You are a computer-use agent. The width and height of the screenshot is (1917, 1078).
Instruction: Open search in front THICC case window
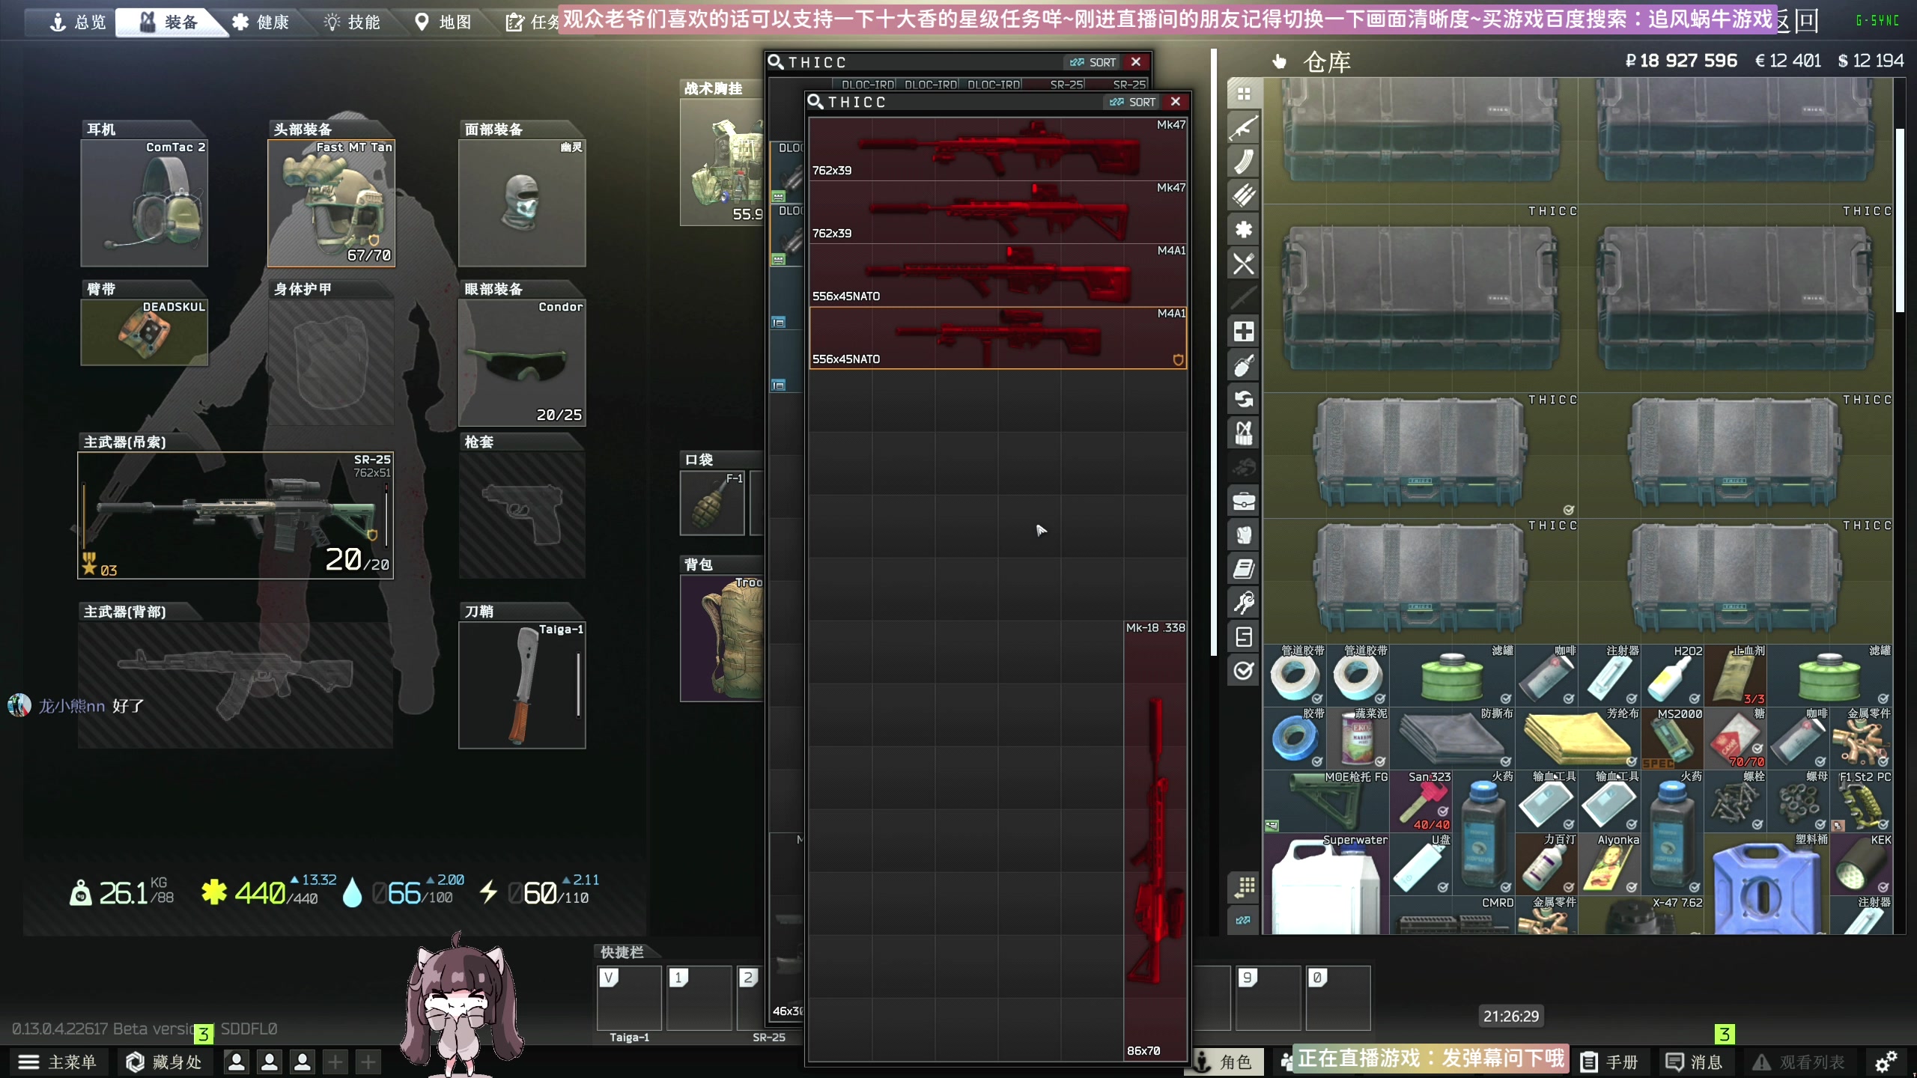[815, 102]
